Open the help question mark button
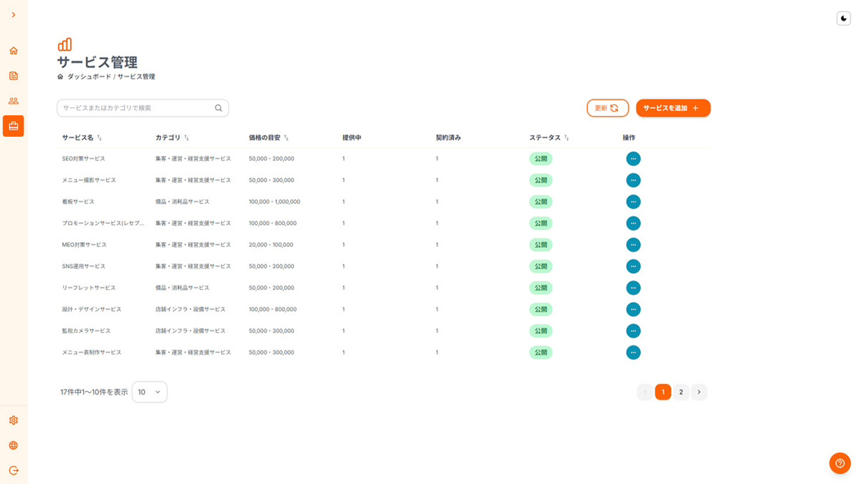The image size is (861, 484). 840,463
